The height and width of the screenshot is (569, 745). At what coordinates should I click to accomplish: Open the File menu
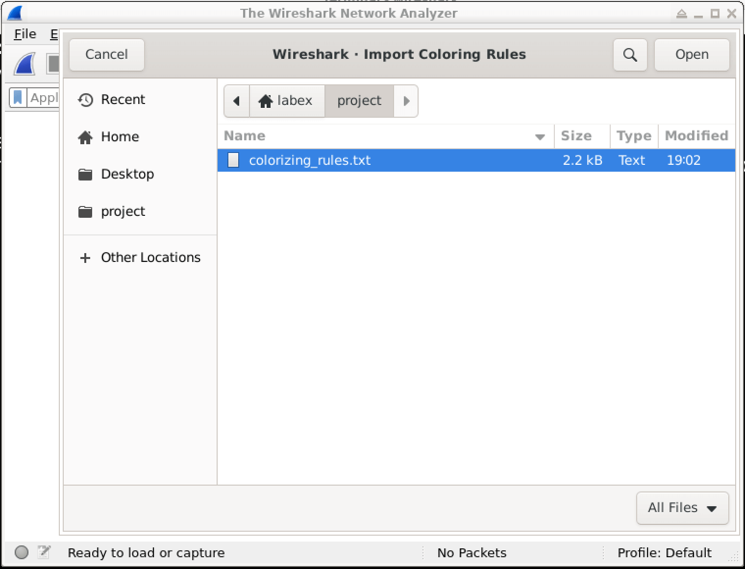[x=25, y=34]
